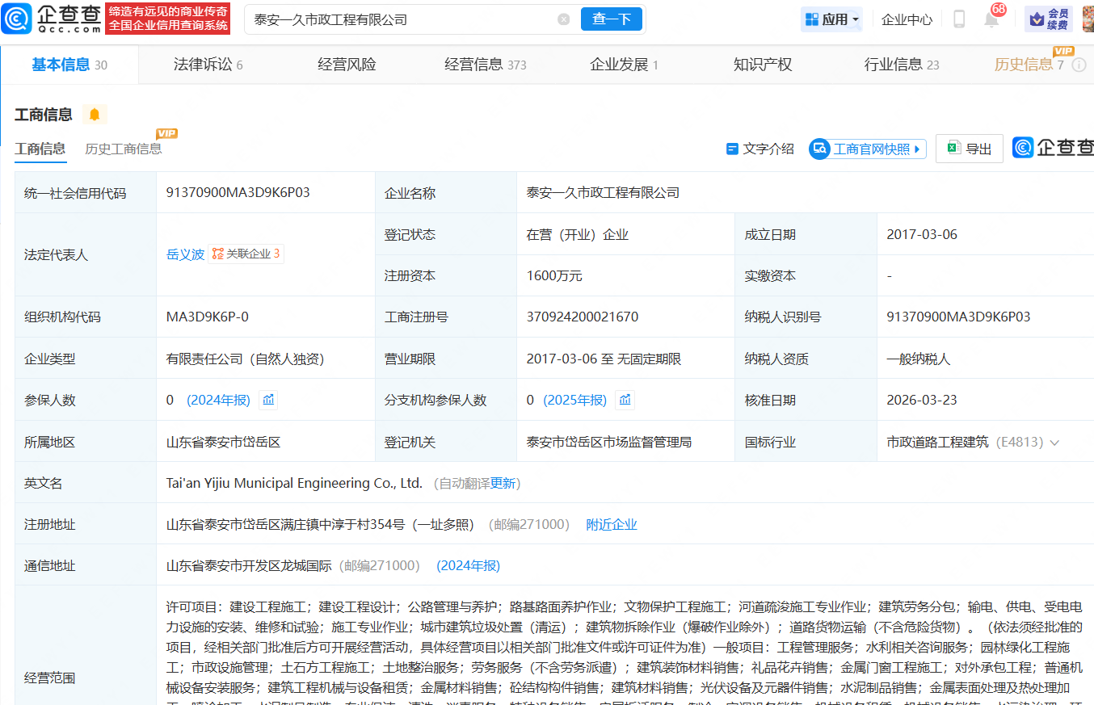
Task: Click legal representative name 岳义波
Action: (x=186, y=254)
